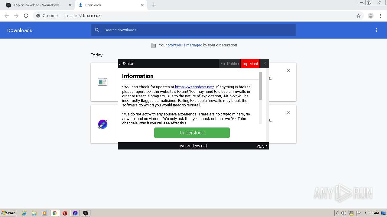Click wearedevs.net footer text in JJSploit
This screenshot has width=387, height=217.
pos(193,146)
